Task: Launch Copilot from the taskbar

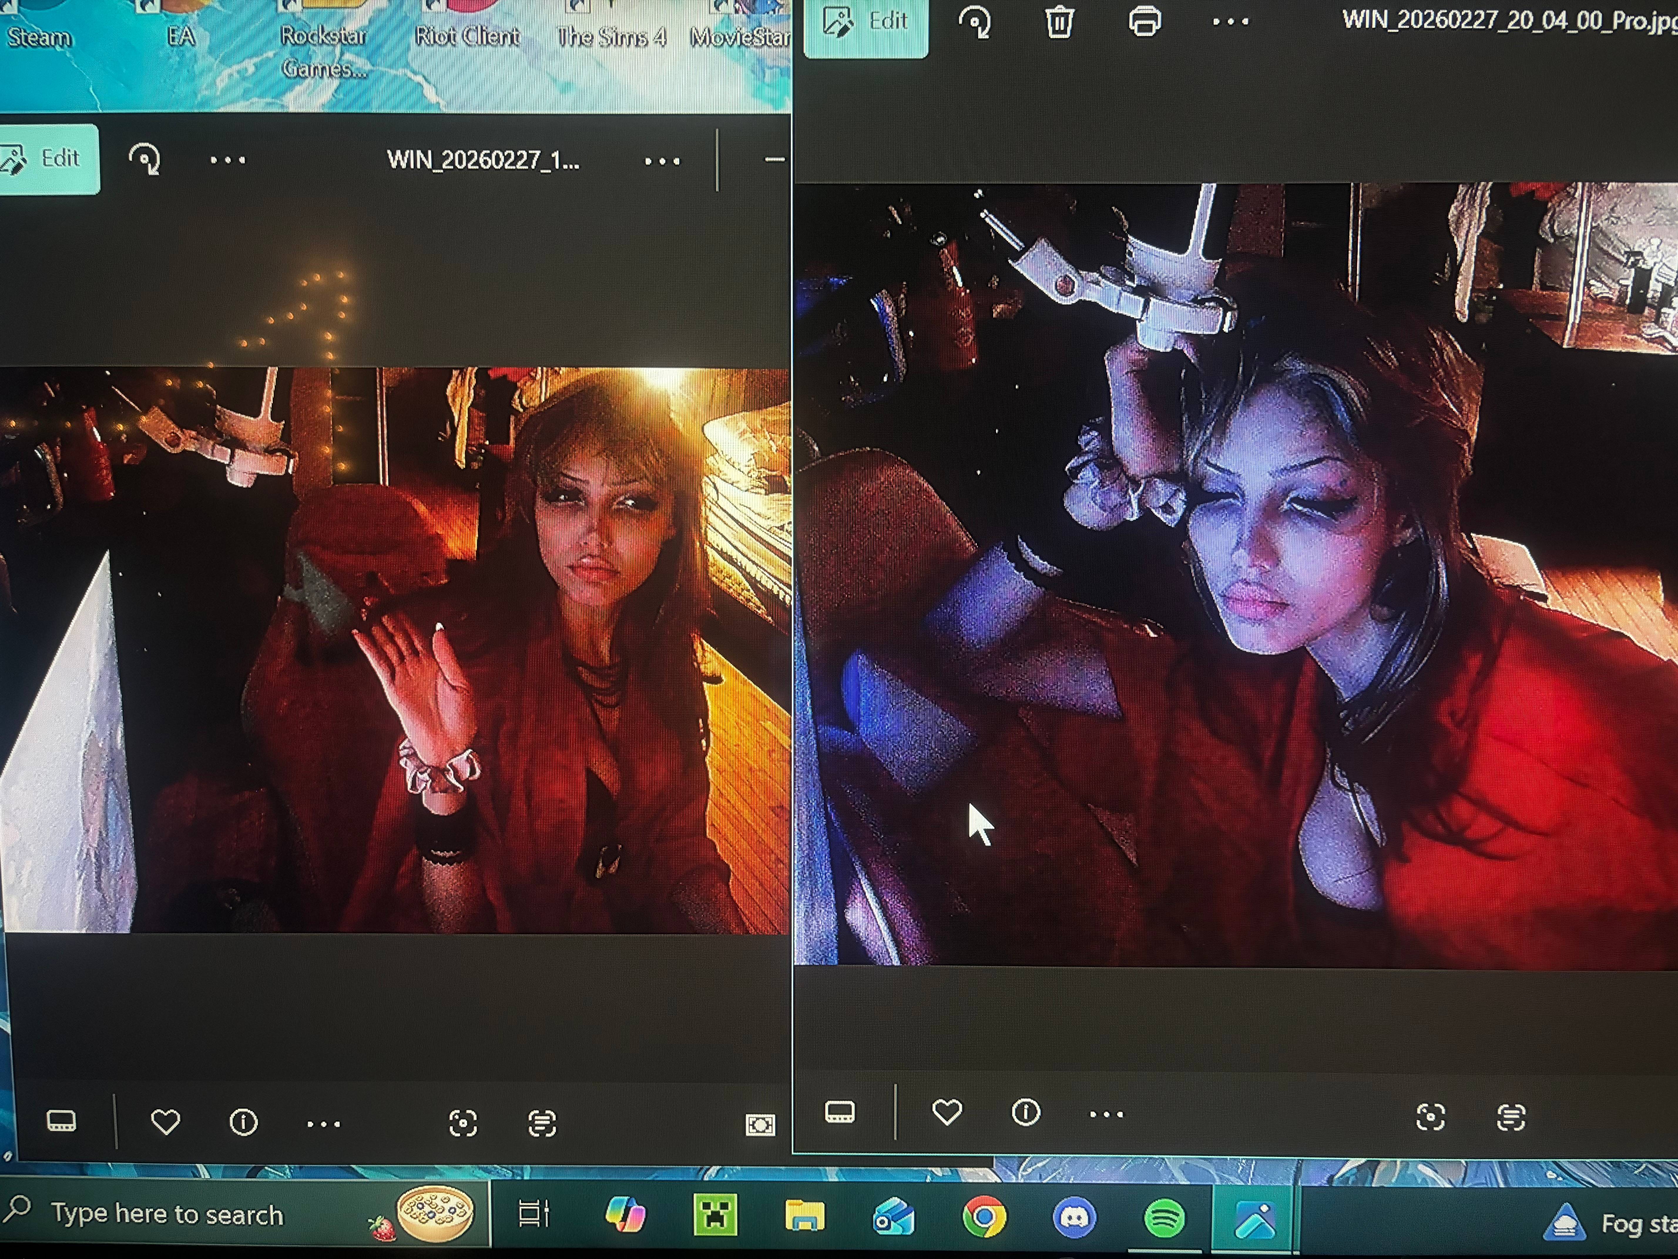Action: pos(625,1214)
